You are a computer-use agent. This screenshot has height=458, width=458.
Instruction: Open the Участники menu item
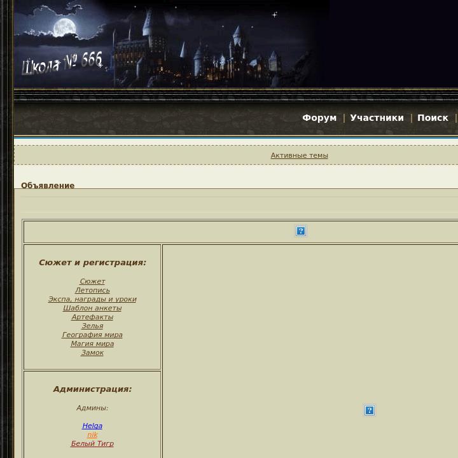[377, 118]
